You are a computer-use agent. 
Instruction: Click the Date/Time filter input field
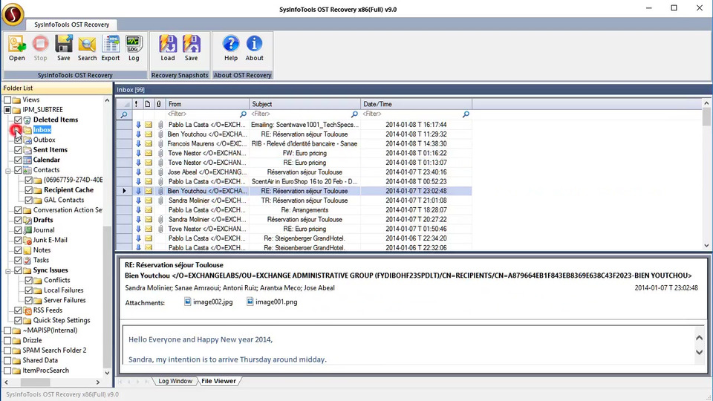point(411,114)
